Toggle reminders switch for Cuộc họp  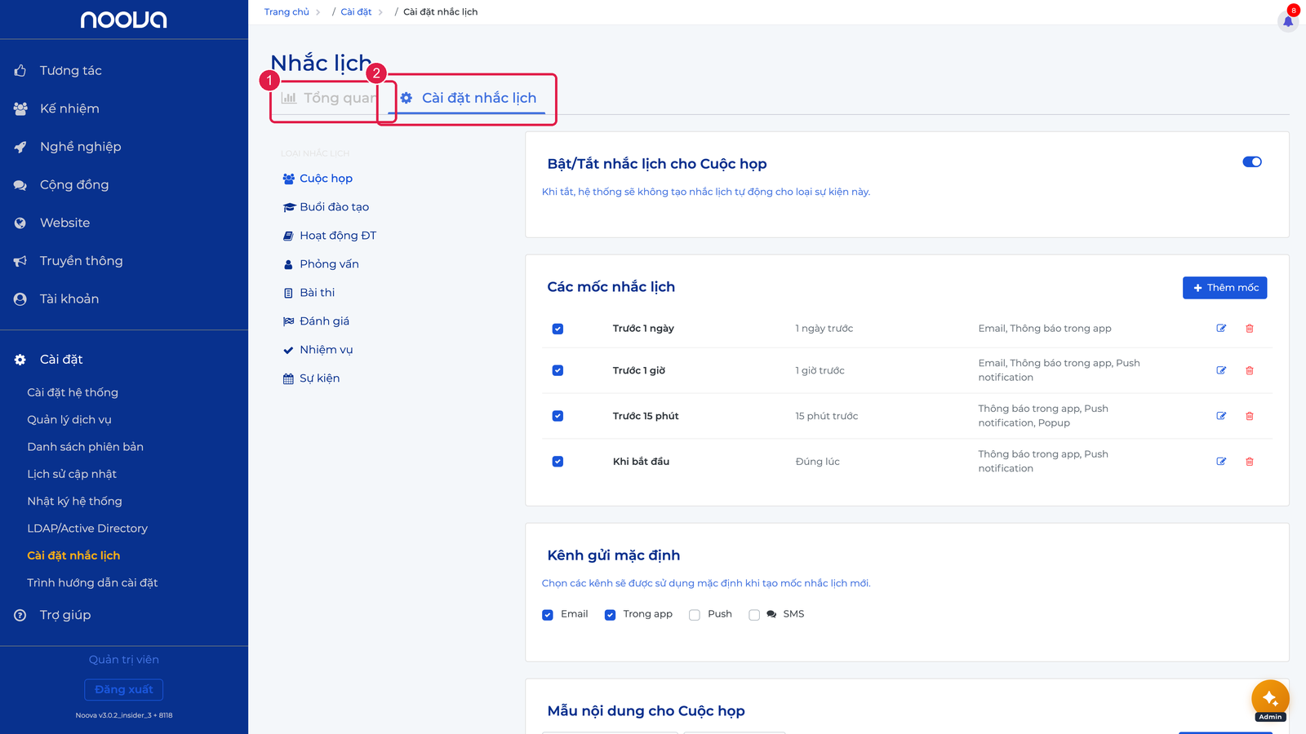[x=1252, y=161]
